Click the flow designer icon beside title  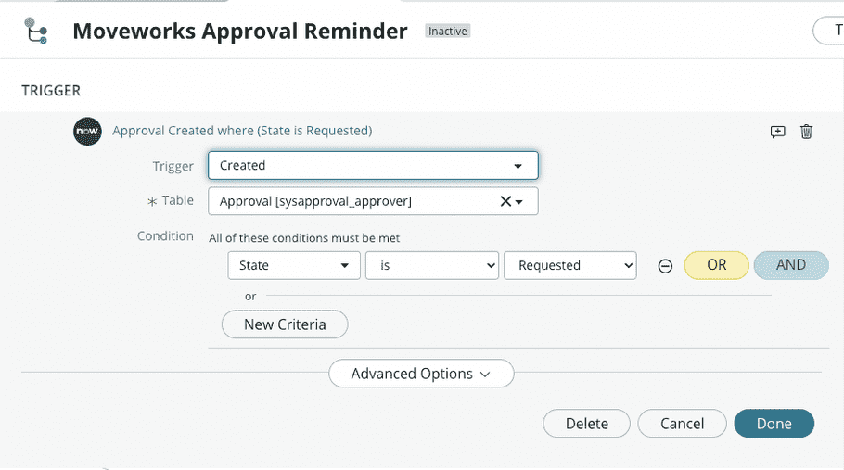coord(36,31)
